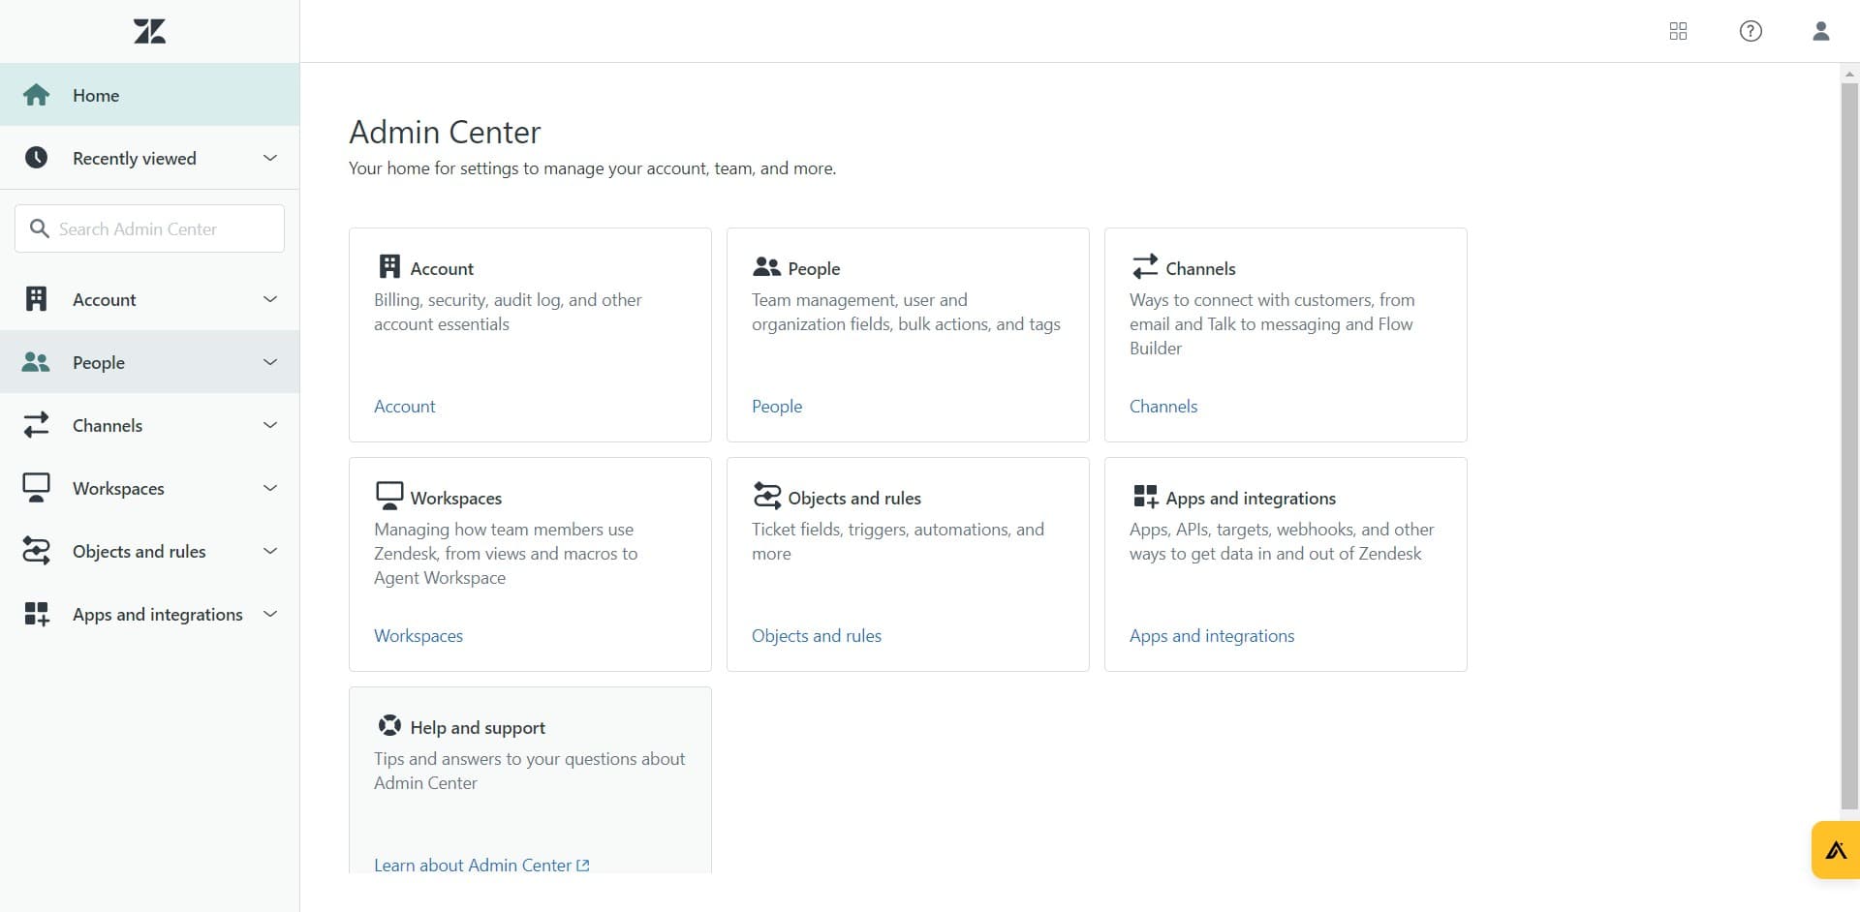Open the Learn about Admin Center link
1860x912 pixels.
tap(474, 865)
